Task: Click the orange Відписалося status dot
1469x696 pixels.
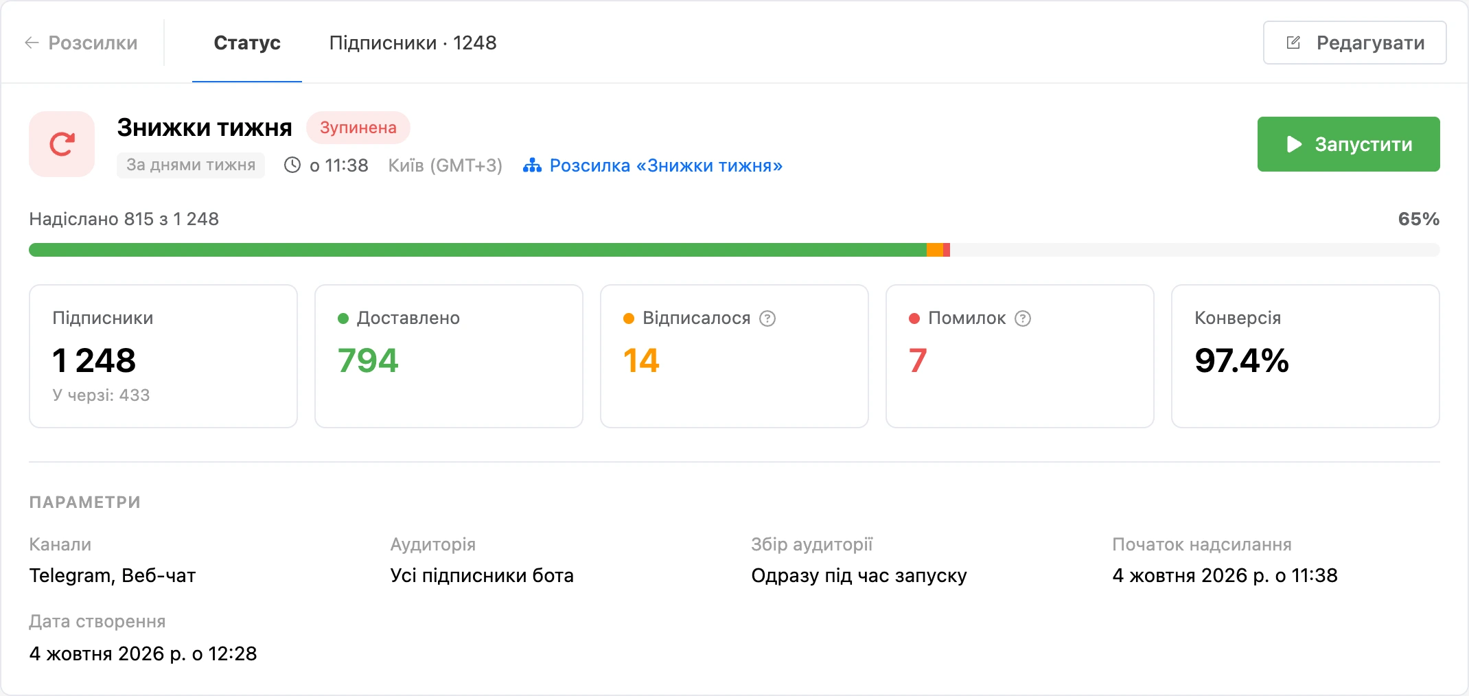Action: click(x=629, y=318)
